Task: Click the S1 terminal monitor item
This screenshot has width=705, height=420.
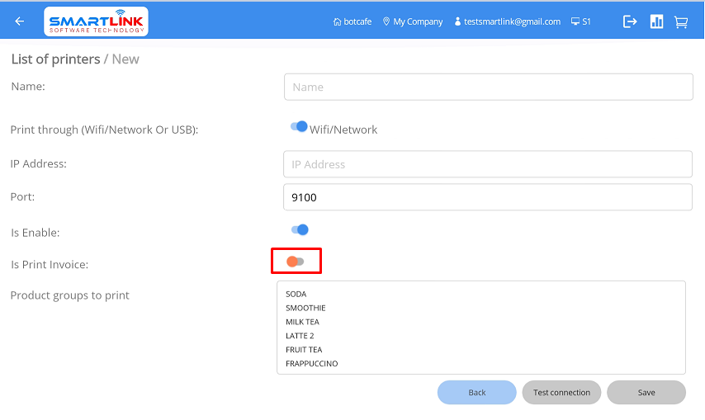Action: (x=581, y=22)
